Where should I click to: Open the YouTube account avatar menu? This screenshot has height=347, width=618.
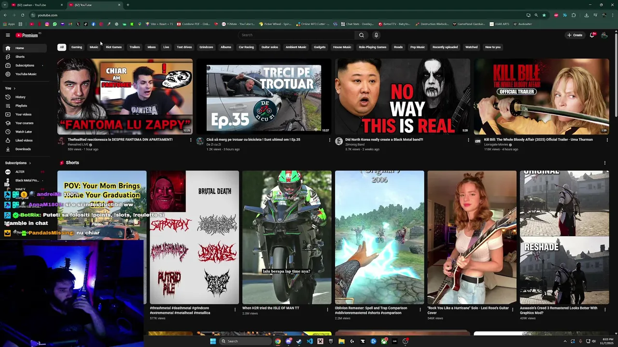click(x=604, y=35)
